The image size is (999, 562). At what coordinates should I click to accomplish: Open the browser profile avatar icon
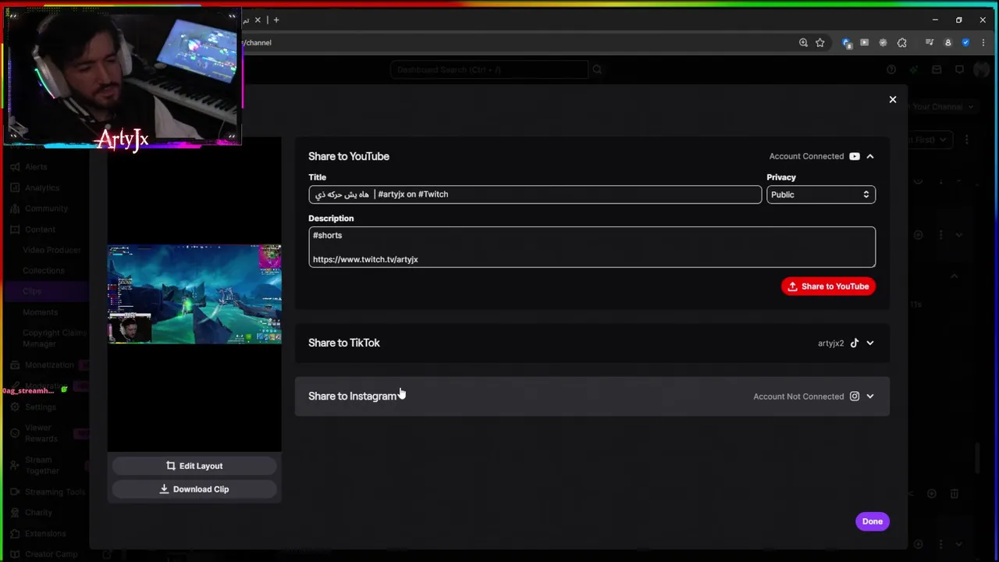coord(948,43)
